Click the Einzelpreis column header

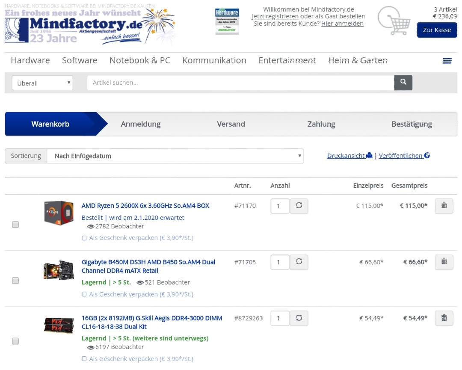point(368,186)
